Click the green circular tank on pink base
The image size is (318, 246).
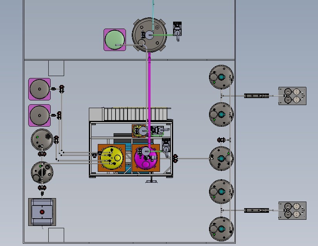pyautogui.click(x=115, y=40)
